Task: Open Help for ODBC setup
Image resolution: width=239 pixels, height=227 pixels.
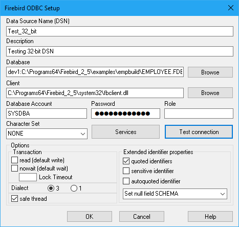Action: coord(210,217)
